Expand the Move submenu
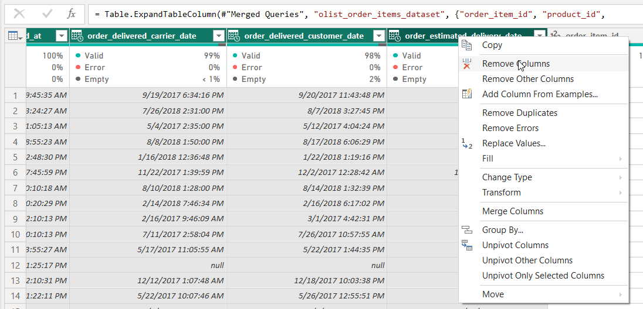This screenshot has width=643, height=309. point(543,294)
